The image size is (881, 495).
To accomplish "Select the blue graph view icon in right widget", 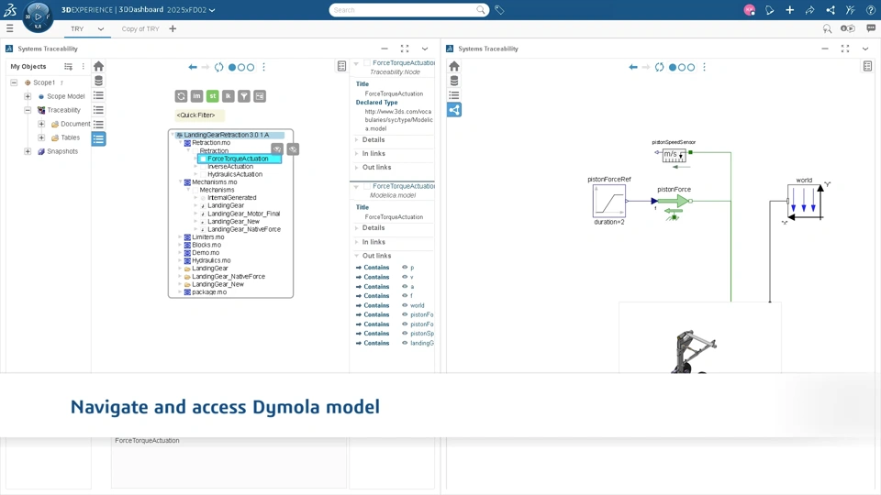I will tap(454, 110).
